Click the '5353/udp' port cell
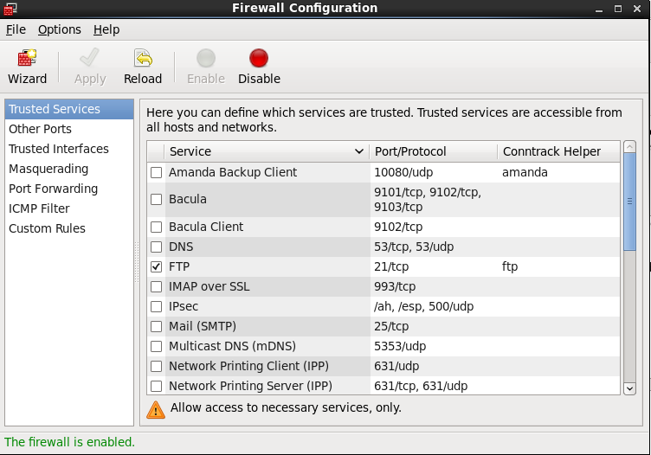This screenshot has height=455, width=651. pyautogui.click(x=400, y=346)
